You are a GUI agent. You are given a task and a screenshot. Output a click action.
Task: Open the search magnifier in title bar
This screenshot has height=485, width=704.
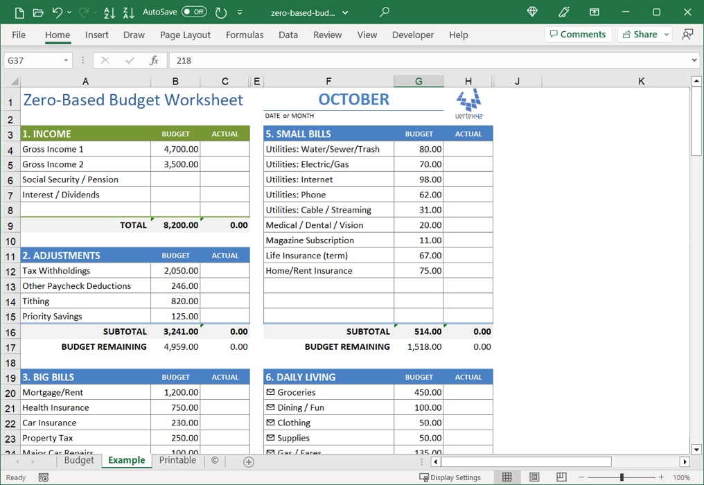pos(385,12)
